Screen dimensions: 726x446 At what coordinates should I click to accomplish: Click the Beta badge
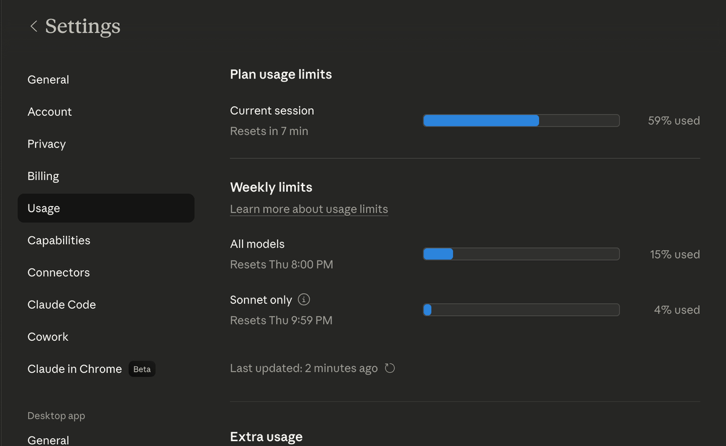(x=142, y=369)
